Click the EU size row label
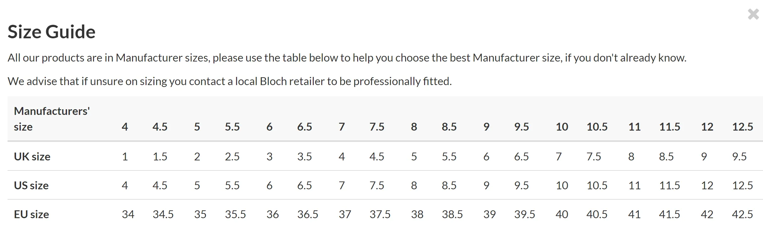 click(31, 214)
